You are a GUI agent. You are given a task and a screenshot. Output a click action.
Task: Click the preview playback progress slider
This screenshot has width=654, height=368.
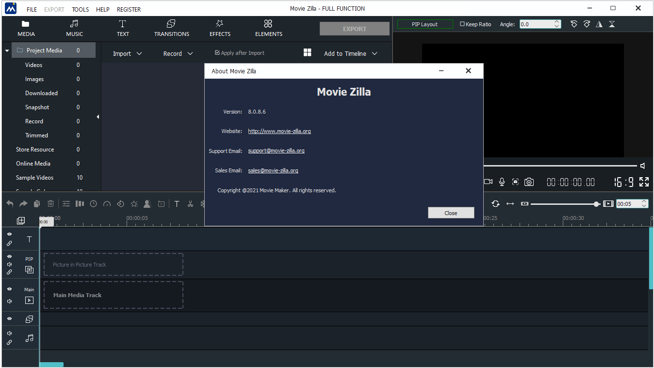pos(560,166)
